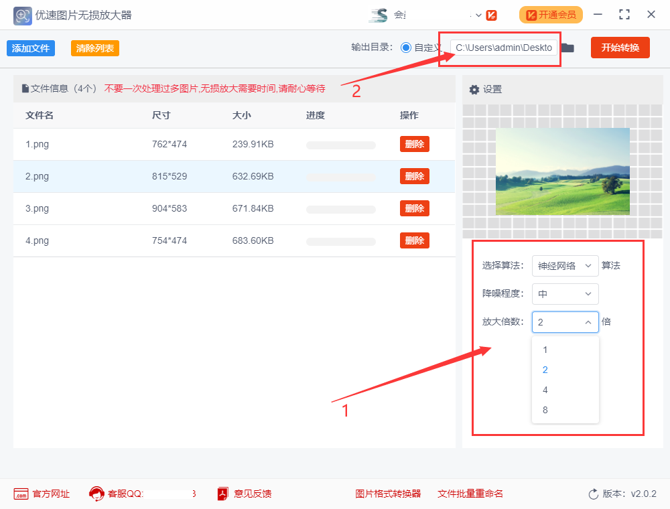
Task: Click the settings gear icon in the 设置 panel
Action: coord(474,89)
